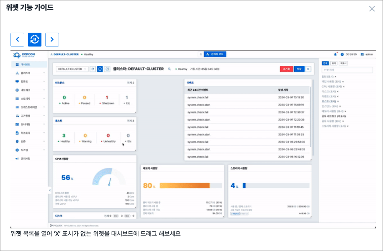Click the blue 저장 button

pos(299,69)
